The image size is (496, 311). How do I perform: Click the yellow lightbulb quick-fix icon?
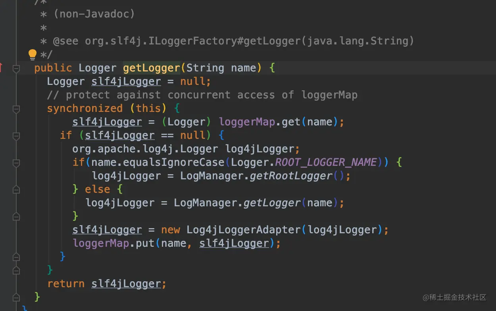(32, 54)
